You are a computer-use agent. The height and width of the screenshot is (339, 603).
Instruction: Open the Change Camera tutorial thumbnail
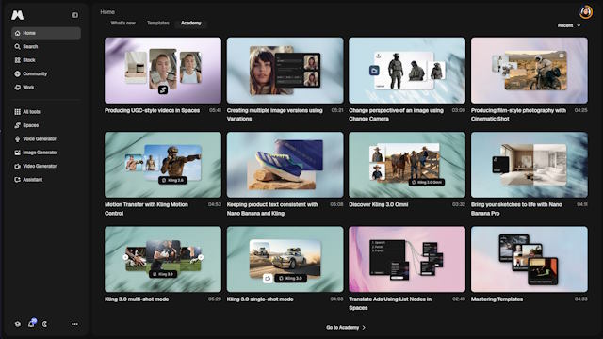[x=407, y=71]
